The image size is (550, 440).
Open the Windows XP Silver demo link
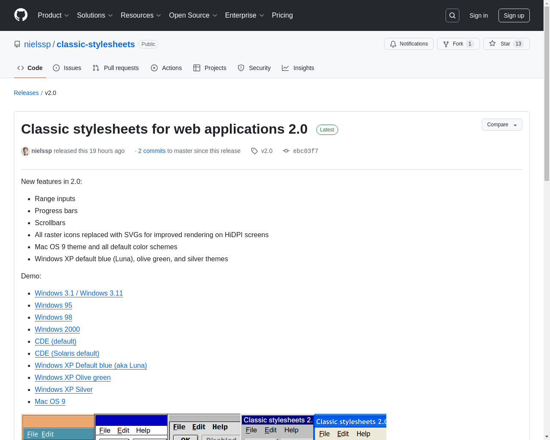point(64,389)
